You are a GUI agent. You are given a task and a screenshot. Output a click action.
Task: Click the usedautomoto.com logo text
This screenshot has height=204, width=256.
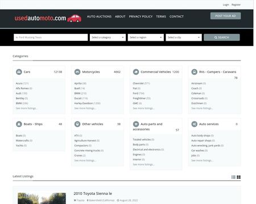click(x=40, y=18)
